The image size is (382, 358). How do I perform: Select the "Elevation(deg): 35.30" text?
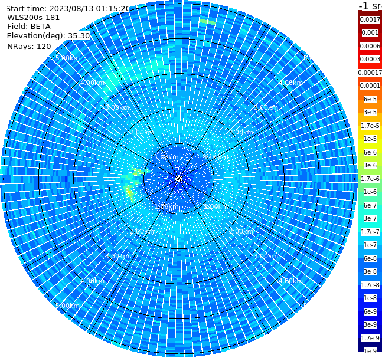pyautogui.click(x=48, y=36)
